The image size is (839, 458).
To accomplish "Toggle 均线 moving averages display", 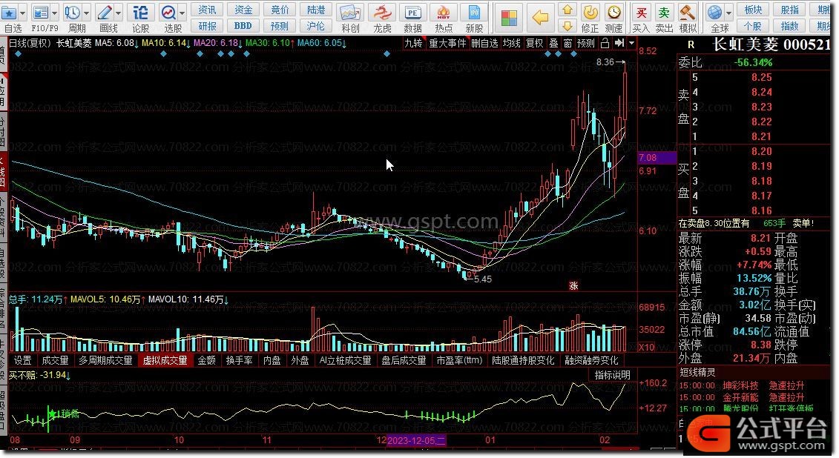I will pyautogui.click(x=512, y=43).
